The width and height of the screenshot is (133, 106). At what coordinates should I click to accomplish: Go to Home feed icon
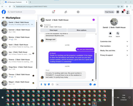coord(53,12)
